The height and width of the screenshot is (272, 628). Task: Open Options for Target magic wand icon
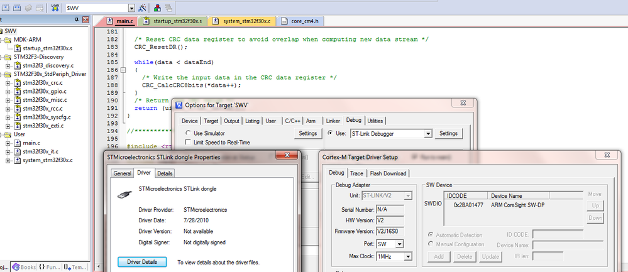click(142, 8)
